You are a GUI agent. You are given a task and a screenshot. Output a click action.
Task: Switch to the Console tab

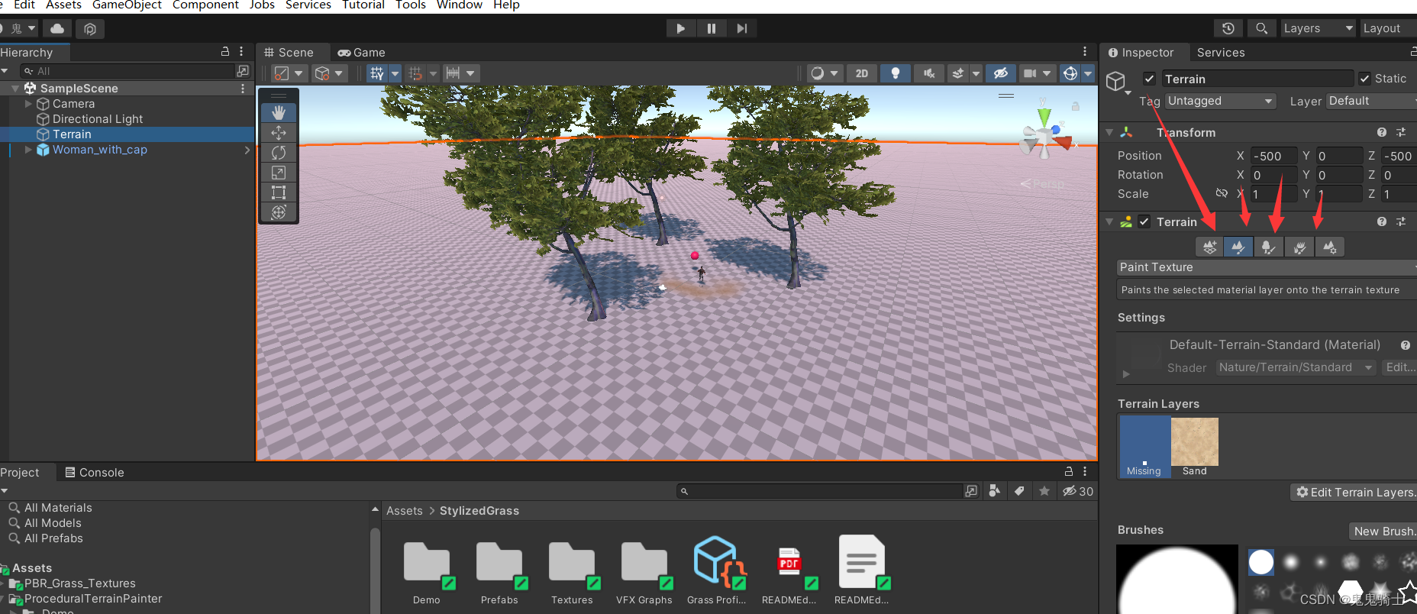[94, 472]
